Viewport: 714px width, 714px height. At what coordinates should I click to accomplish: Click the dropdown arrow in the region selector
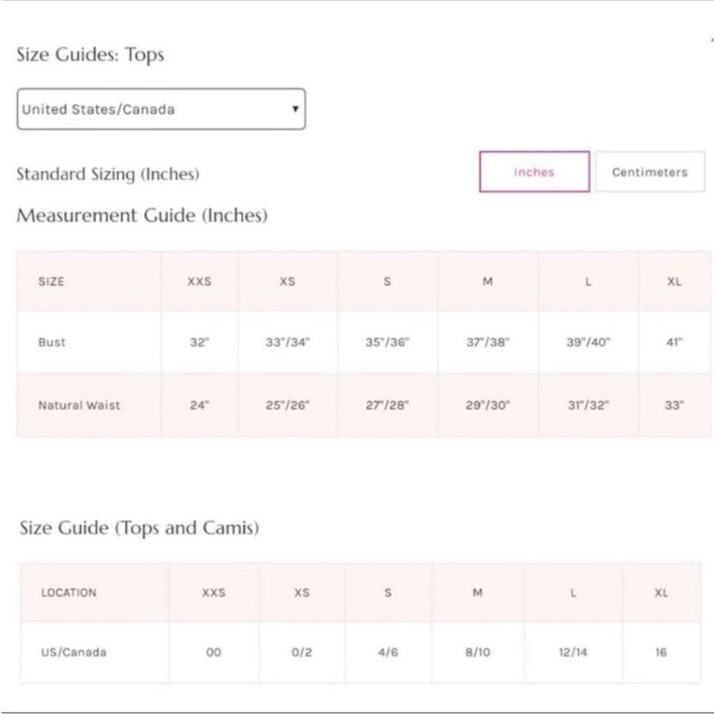click(x=295, y=109)
